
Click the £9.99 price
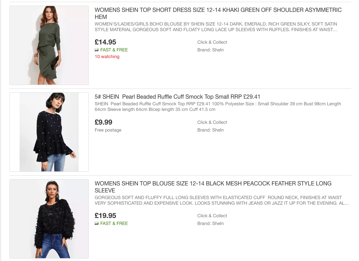[103, 122]
